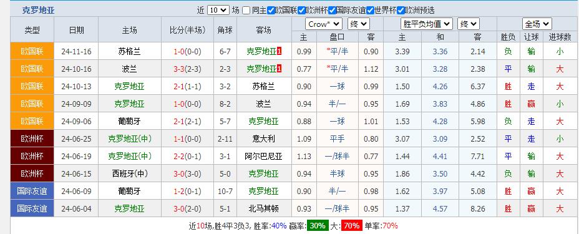Viewport: 579px width, 234px height.
Task: Open the 终 dropdown beside 胜平负均值
Action: tap(468, 24)
